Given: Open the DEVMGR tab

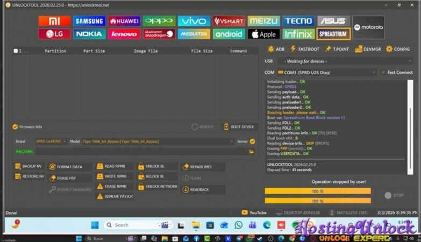Looking at the screenshot, I should tap(368, 49).
